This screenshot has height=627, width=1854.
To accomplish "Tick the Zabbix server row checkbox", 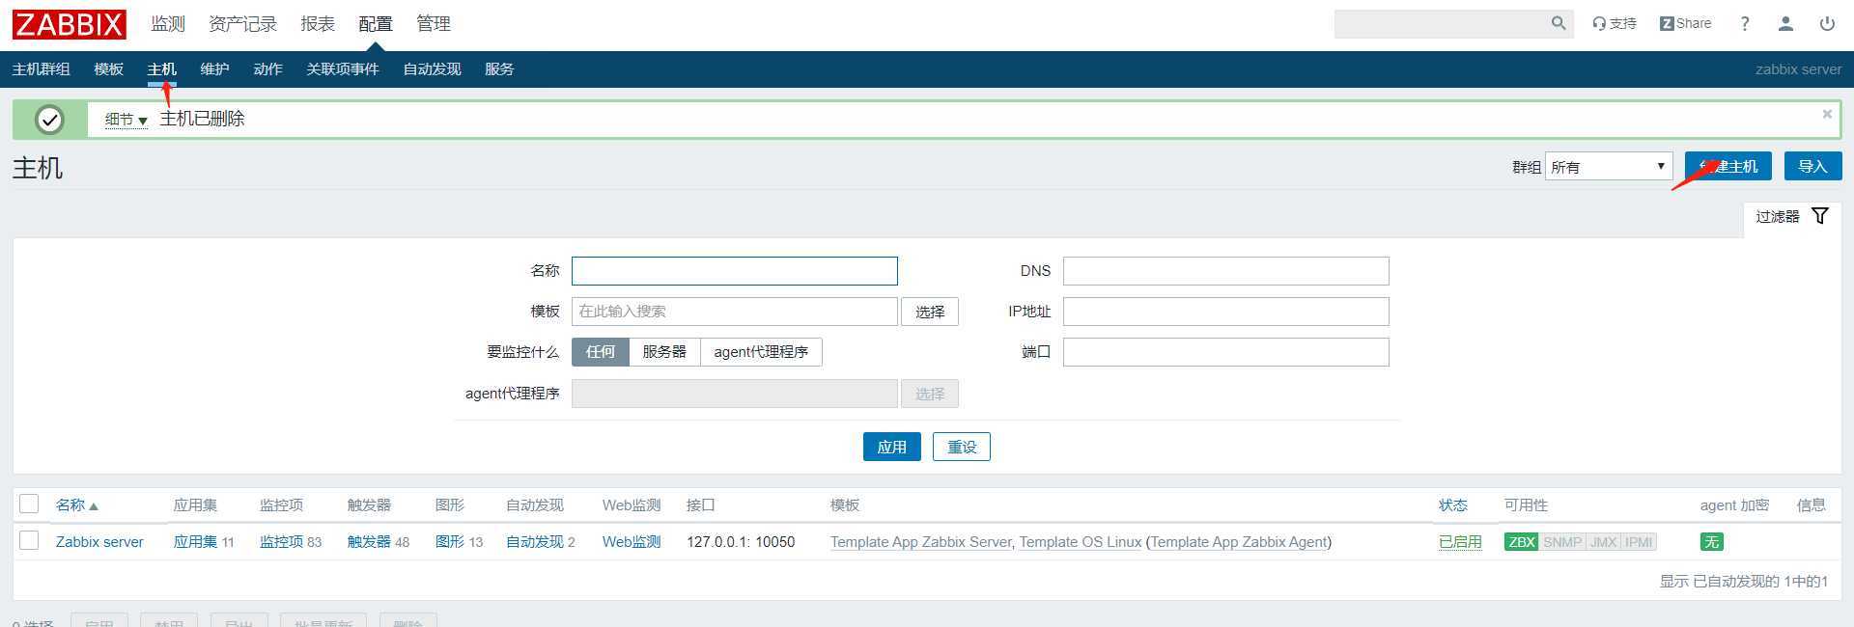I will tap(29, 540).
